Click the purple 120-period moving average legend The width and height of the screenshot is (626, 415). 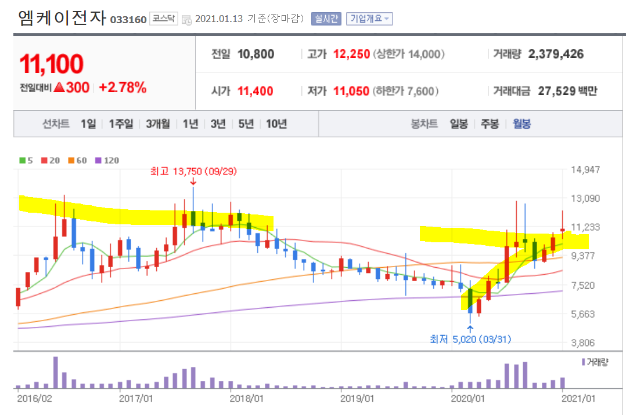point(107,160)
